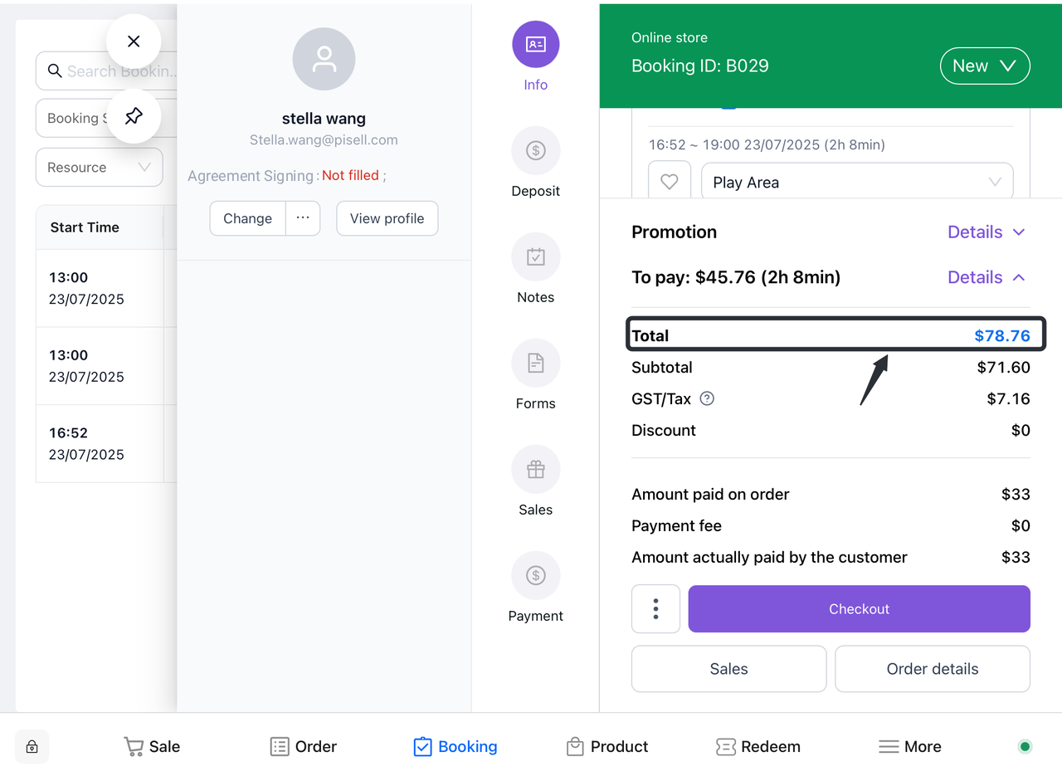
Task: Click the View profile button
Action: pyautogui.click(x=387, y=218)
